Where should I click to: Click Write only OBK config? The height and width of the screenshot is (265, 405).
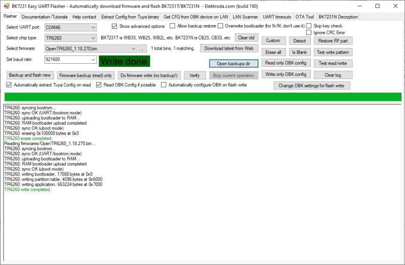286,74
